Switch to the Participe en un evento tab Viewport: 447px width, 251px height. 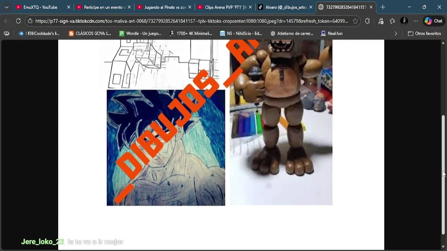(103, 7)
